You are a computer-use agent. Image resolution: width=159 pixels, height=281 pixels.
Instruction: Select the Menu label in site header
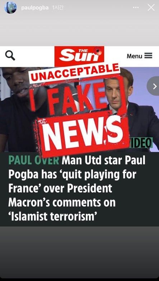click(134, 56)
